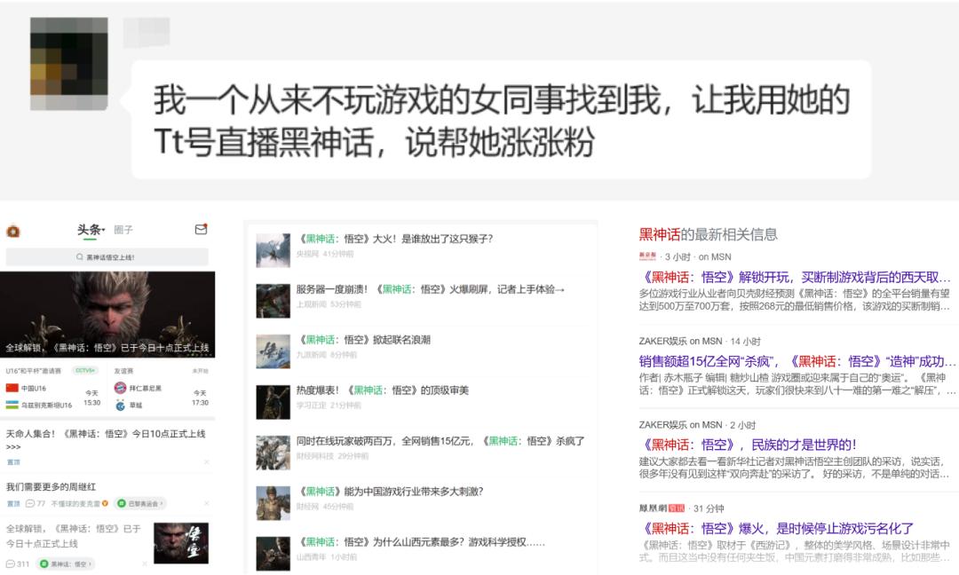This screenshot has height=575, width=959.
Task: Click thumbnail beside 热度爆表 article
Action: (273, 402)
